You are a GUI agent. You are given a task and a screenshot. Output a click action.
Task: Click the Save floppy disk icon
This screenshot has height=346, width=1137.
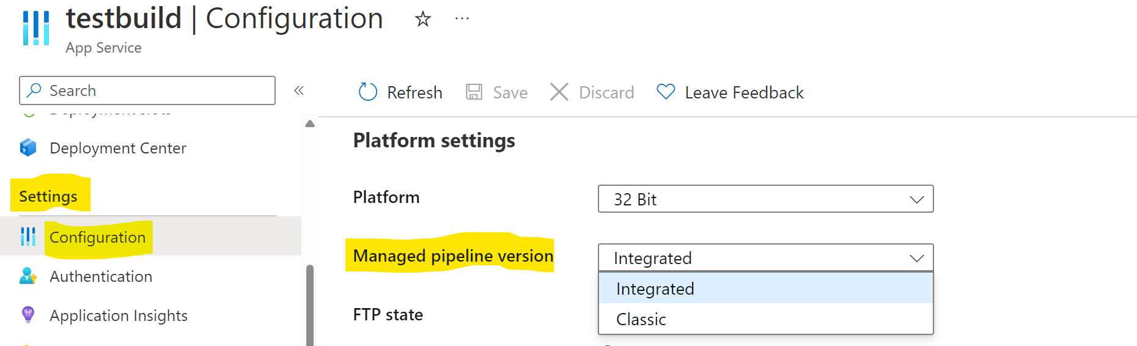(x=474, y=92)
